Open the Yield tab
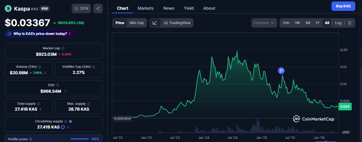The width and height of the screenshot is (362, 142). click(189, 8)
